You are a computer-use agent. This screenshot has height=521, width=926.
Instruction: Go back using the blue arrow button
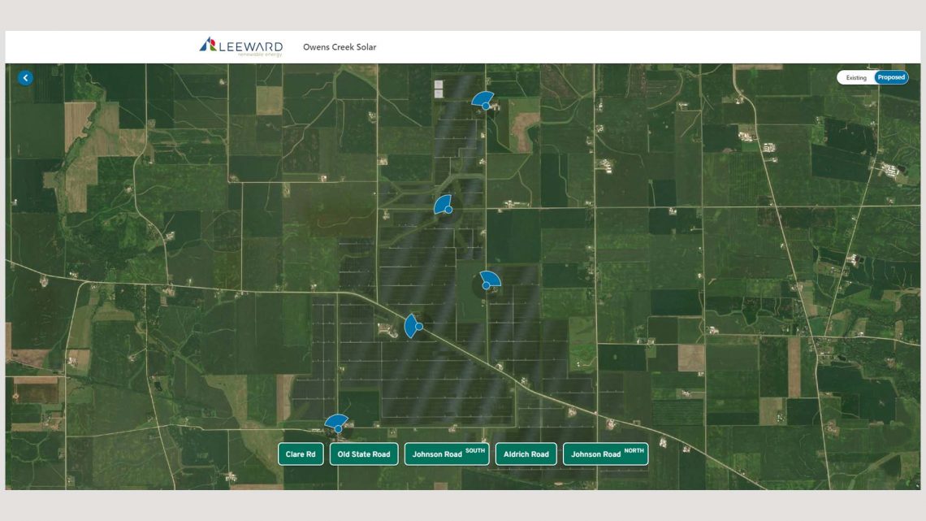pos(25,78)
